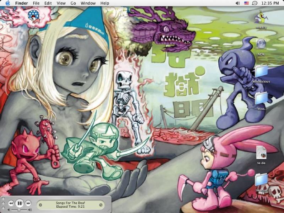Screen dimensions: 284x213
Task: Select the 'to do' document icon
Action: pyautogui.click(x=261, y=153)
